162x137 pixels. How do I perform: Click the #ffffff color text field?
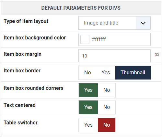(114, 39)
